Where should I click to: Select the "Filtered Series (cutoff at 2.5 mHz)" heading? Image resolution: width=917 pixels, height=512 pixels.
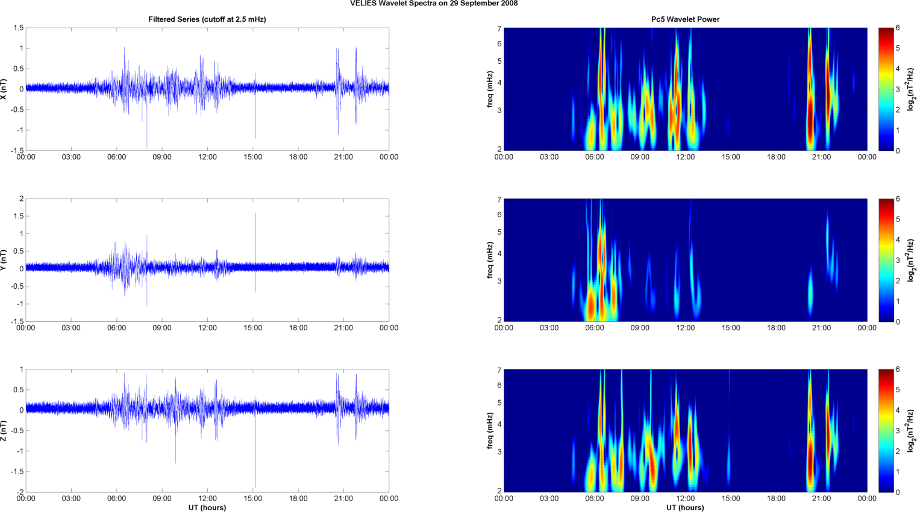pyautogui.click(x=207, y=19)
